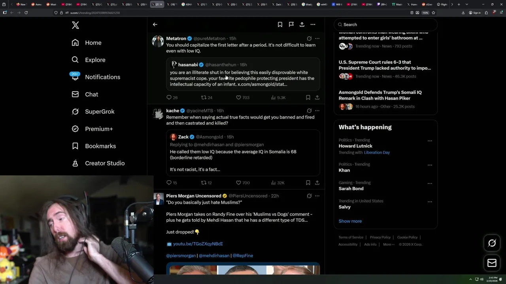Open the Howard Lutnick trending topic
The image size is (506, 284).
tap(355, 146)
